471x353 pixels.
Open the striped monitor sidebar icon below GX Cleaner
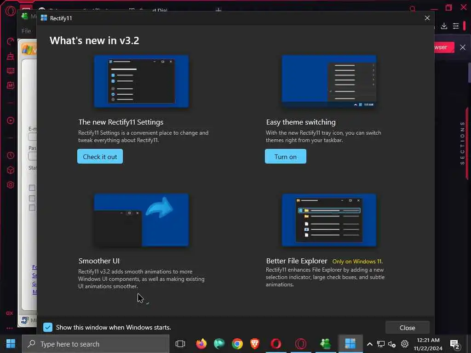click(x=10, y=71)
